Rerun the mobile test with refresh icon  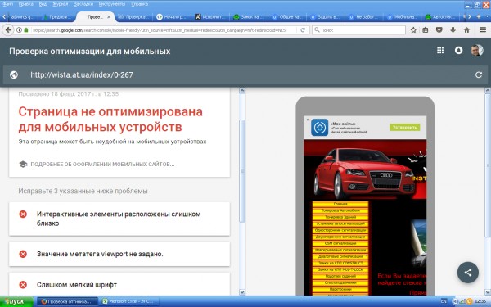coord(479,74)
